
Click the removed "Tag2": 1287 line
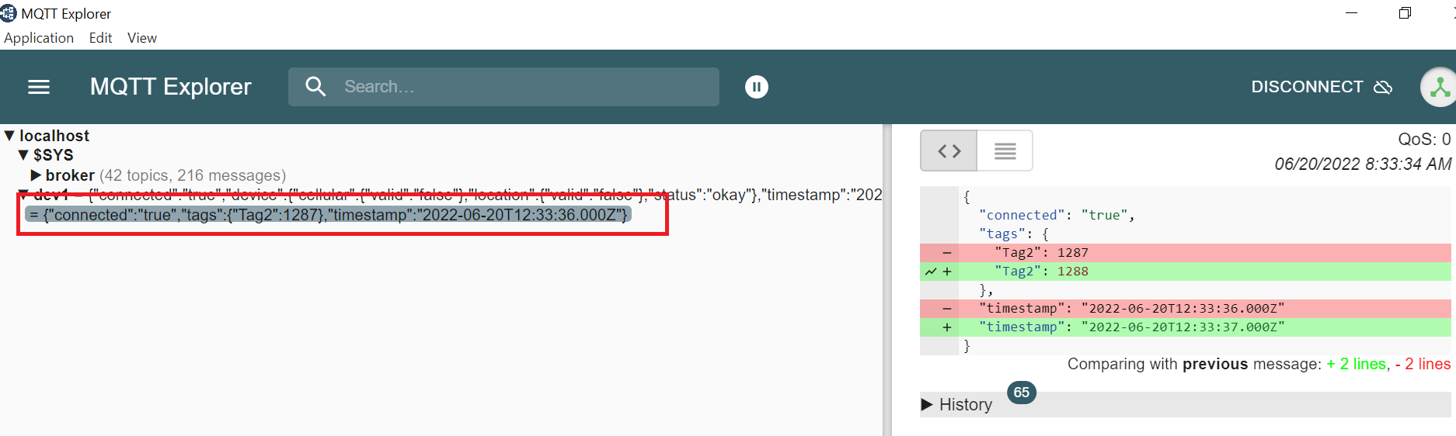pos(1186,253)
